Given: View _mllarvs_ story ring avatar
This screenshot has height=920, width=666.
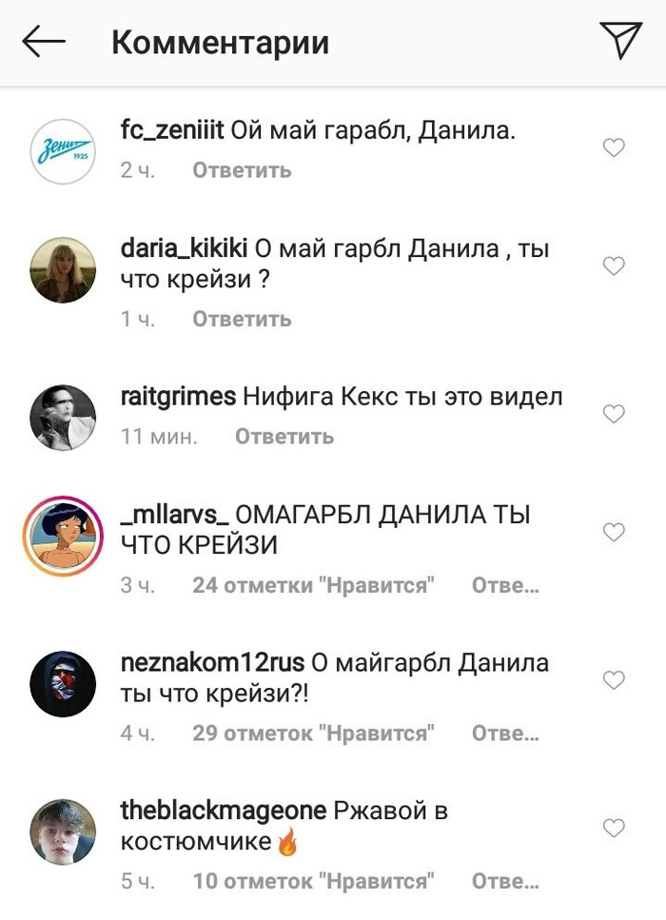Looking at the screenshot, I should click(63, 536).
